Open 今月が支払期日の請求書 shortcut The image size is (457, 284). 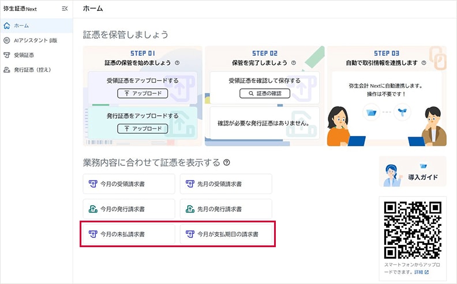click(x=226, y=234)
